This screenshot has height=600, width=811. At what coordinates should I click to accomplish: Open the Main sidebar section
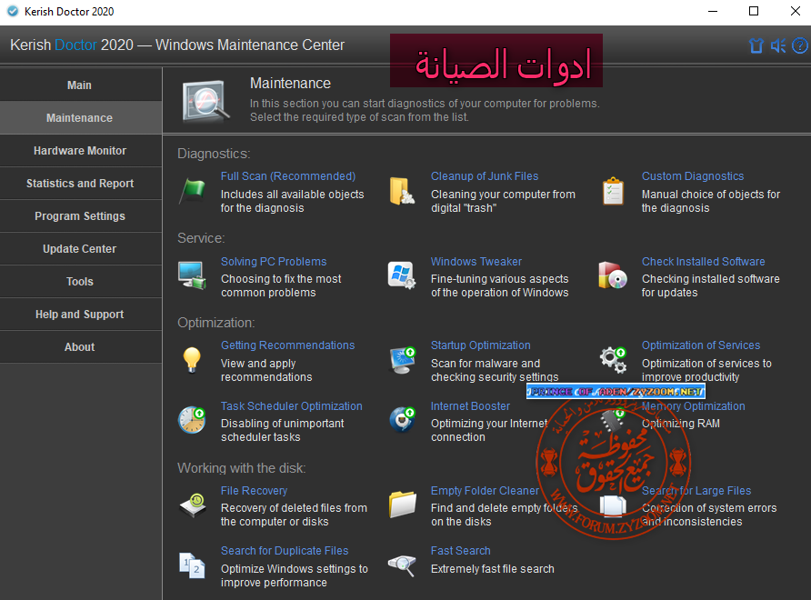click(x=81, y=85)
